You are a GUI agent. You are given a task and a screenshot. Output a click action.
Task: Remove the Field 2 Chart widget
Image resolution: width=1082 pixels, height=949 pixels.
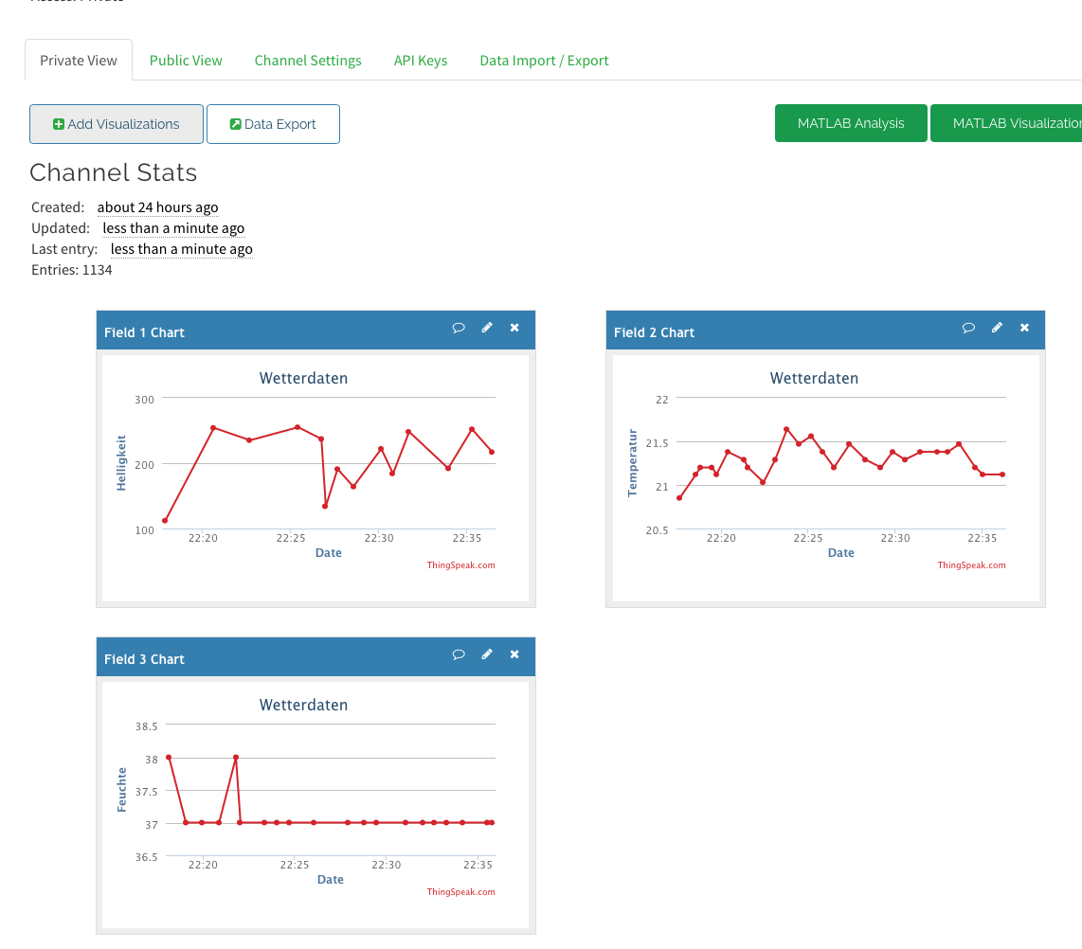[1024, 328]
